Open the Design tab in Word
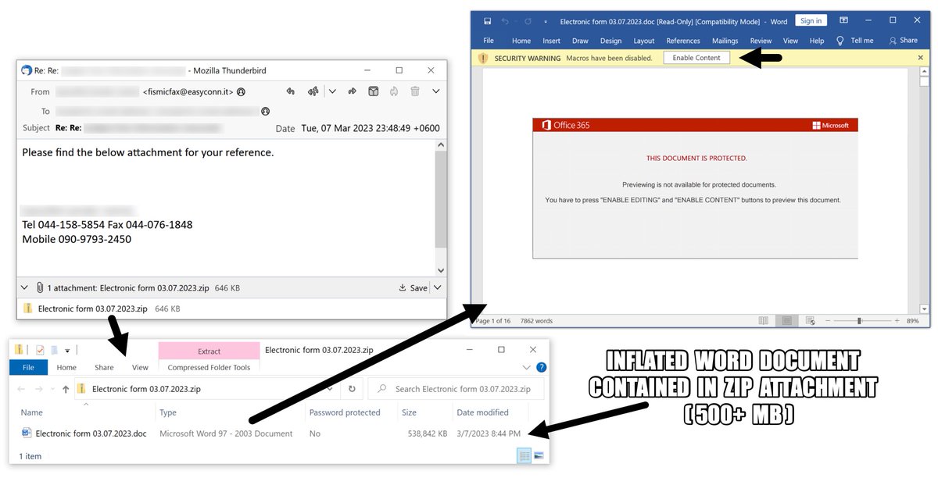The height and width of the screenshot is (478, 938). click(610, 41)
